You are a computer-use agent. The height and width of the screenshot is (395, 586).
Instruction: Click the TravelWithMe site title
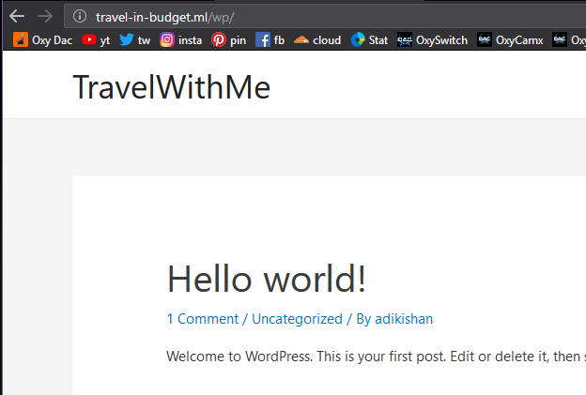pyautogui.click(x=172, y=87)
